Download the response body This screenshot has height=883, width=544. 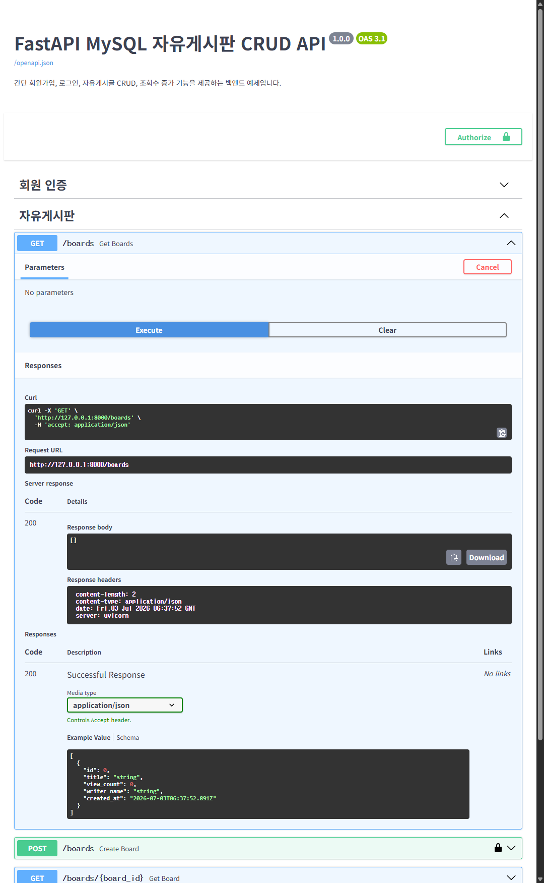pos(487,557)
